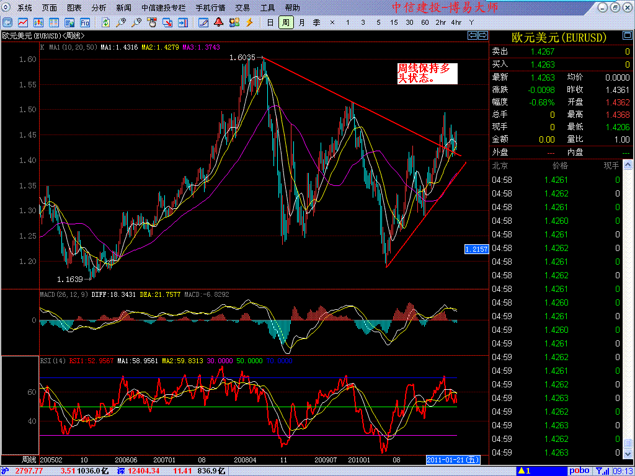Click the 买入 price 1.4263
The image size is (635, 476).
tap(543, 64)
